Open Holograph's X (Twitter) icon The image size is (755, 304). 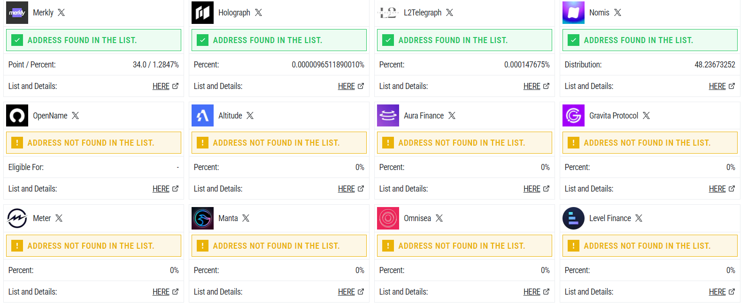point(259,13)
